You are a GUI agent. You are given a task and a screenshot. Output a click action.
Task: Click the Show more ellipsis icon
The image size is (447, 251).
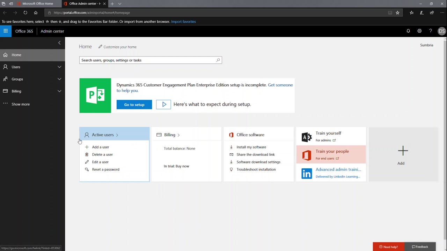pyautogui.click(x=5, y=104)
